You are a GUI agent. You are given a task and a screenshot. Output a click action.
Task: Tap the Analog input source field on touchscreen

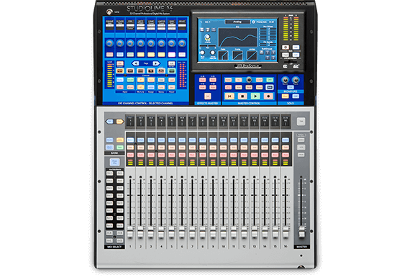237,22
